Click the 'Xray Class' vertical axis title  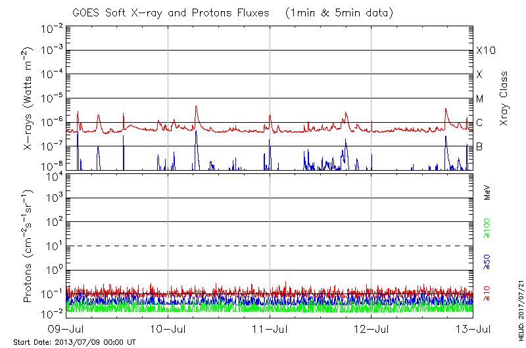pos(504,98)
